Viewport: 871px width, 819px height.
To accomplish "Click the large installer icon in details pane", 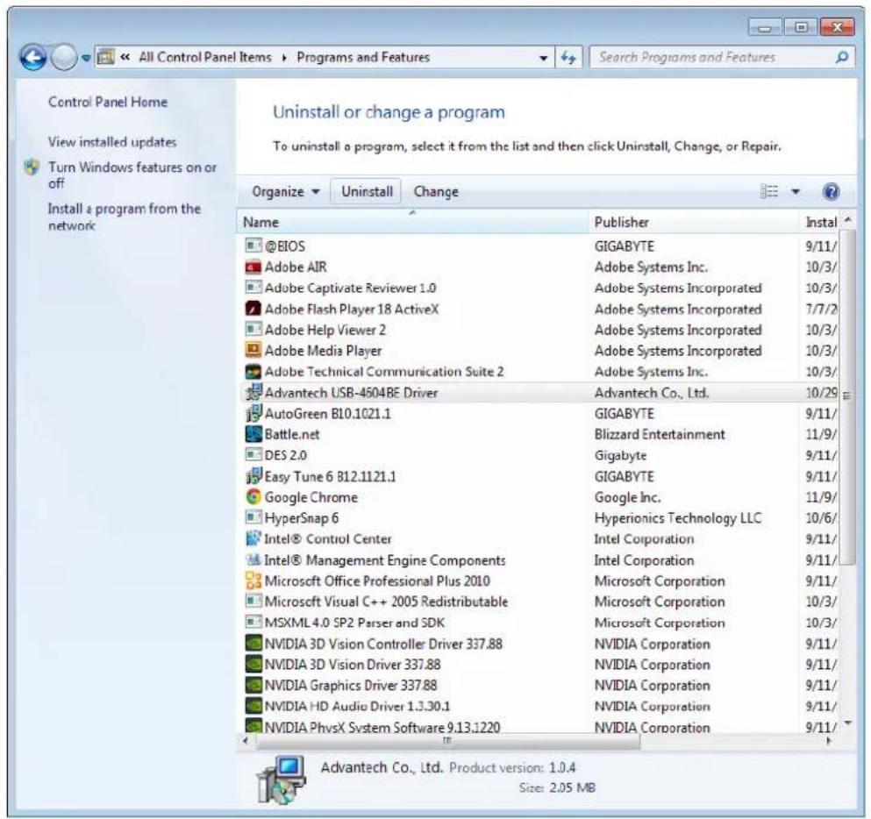I will 281,779.
